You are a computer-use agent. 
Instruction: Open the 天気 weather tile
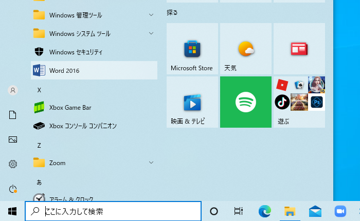(x=246, y=49)
